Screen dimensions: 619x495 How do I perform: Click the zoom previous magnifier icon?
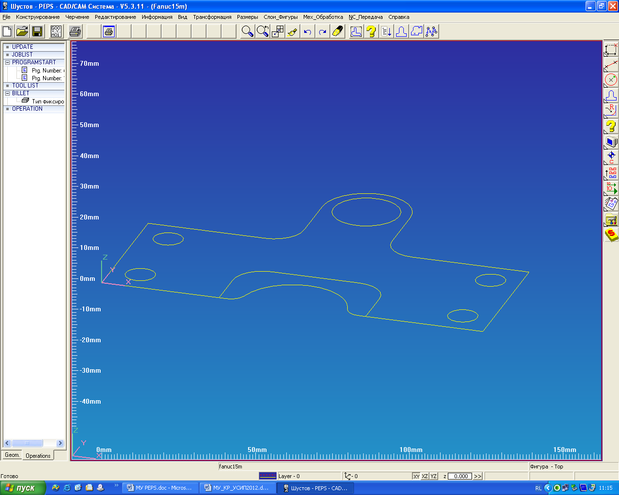pyautogui.click(x=263, y=31)
